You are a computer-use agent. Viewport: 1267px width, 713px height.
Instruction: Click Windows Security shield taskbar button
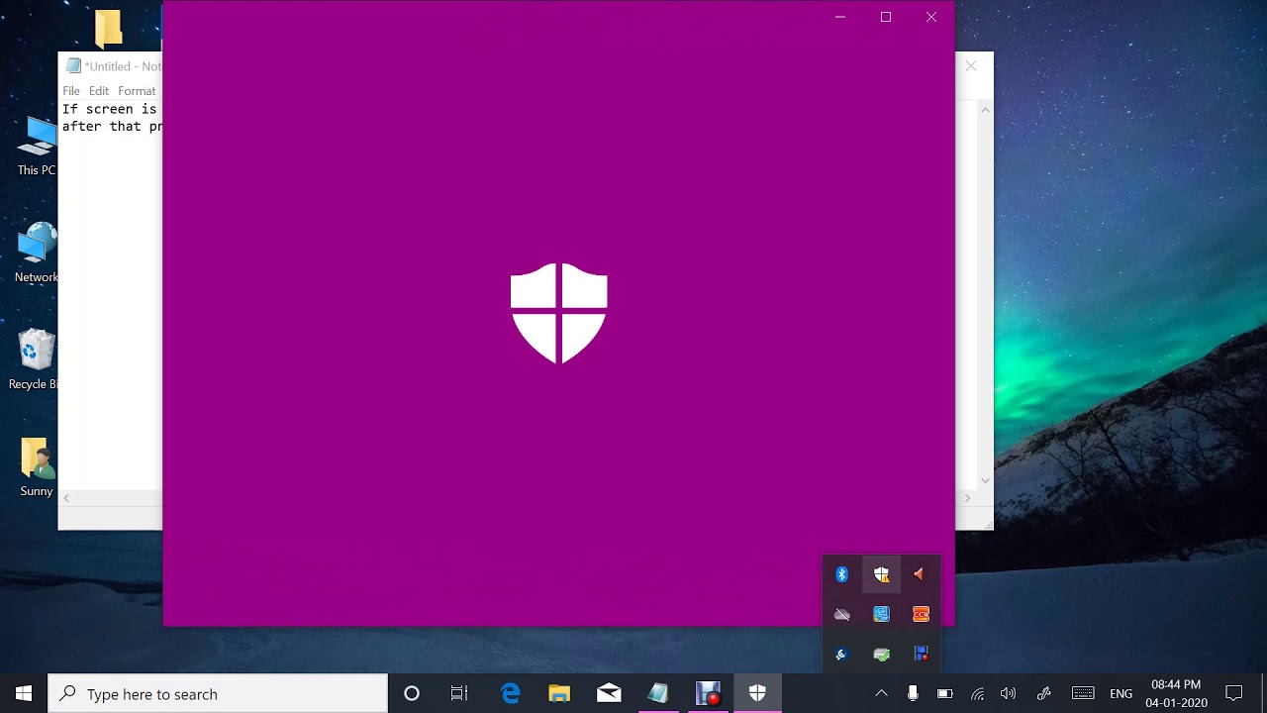(757, 693)
